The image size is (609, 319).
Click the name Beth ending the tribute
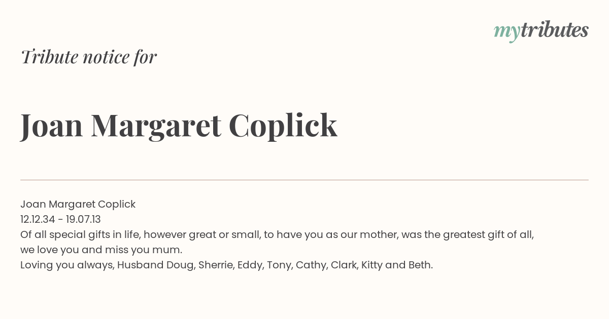pos(420,265)
